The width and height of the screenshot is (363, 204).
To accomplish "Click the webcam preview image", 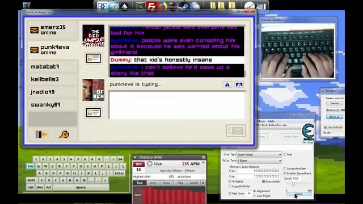I will pyautogui.click(x=298, y=50).
